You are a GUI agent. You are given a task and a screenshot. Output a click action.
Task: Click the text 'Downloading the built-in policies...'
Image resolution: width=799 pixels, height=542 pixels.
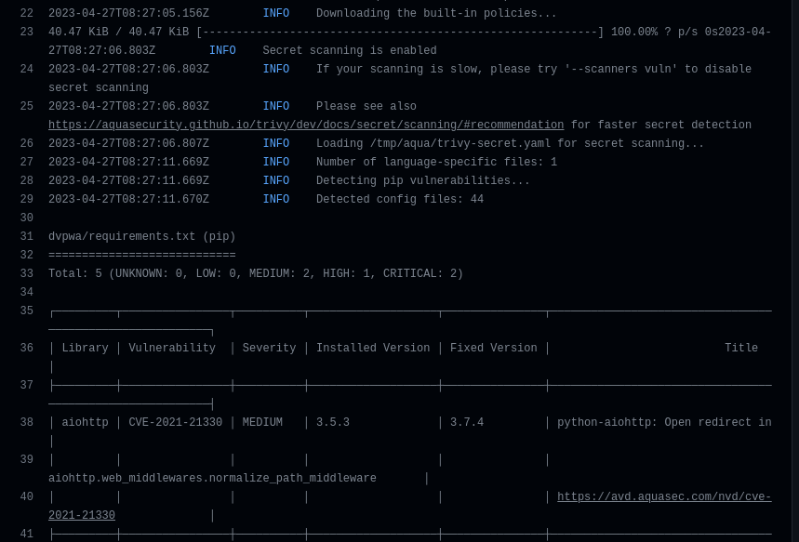coord(436,13)
